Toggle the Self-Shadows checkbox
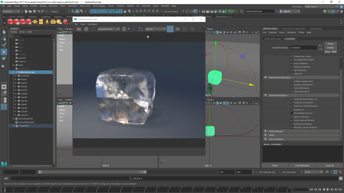Viewport: 344px width, 193px height. point(292,70)
